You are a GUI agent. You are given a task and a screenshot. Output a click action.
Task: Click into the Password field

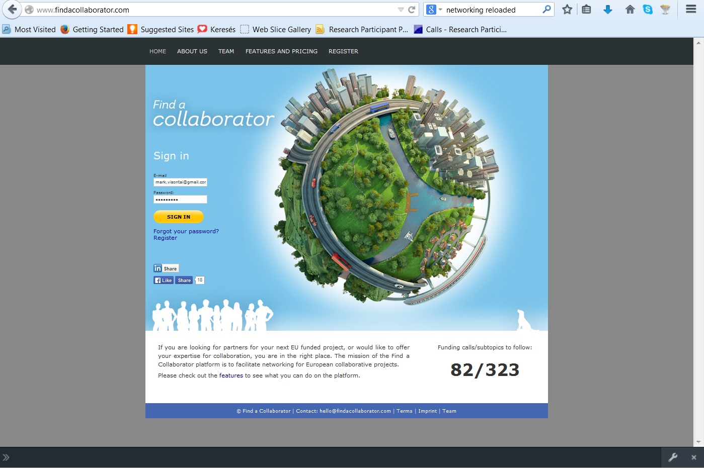coord(180,200)
